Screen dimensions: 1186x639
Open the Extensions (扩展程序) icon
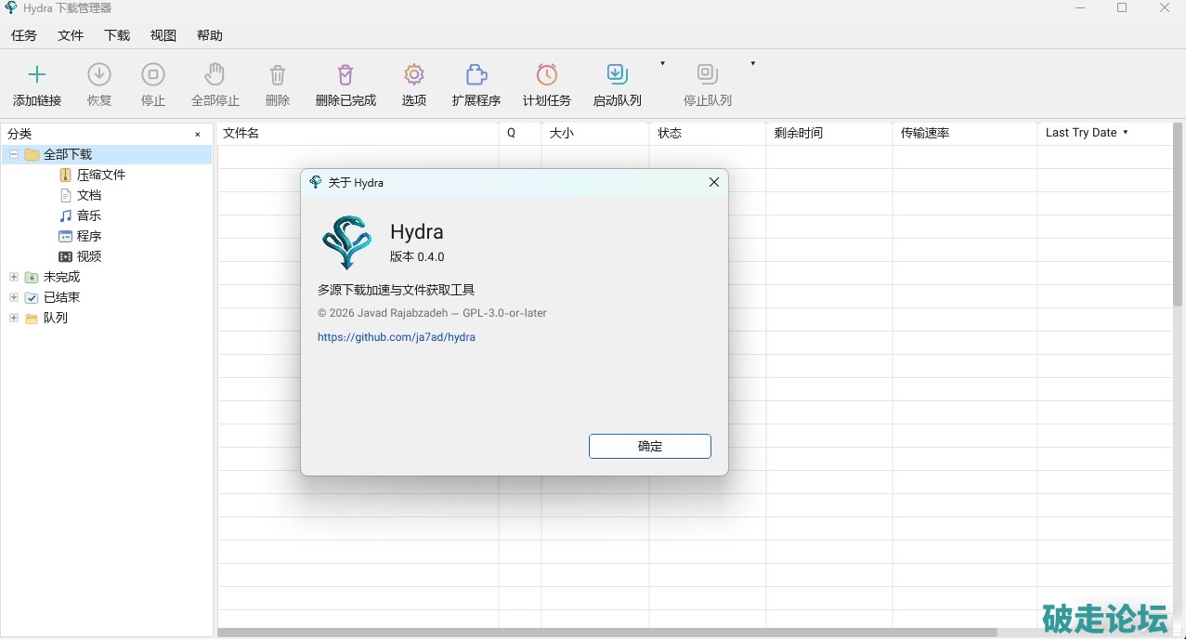pos(476,75)
